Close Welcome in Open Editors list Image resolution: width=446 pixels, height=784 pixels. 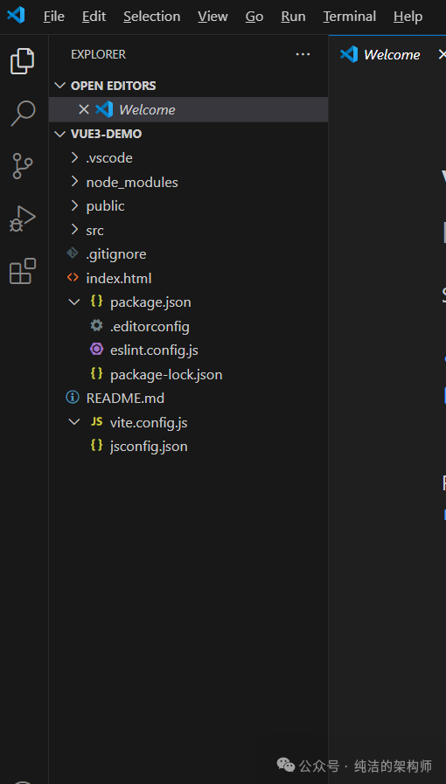83,109
